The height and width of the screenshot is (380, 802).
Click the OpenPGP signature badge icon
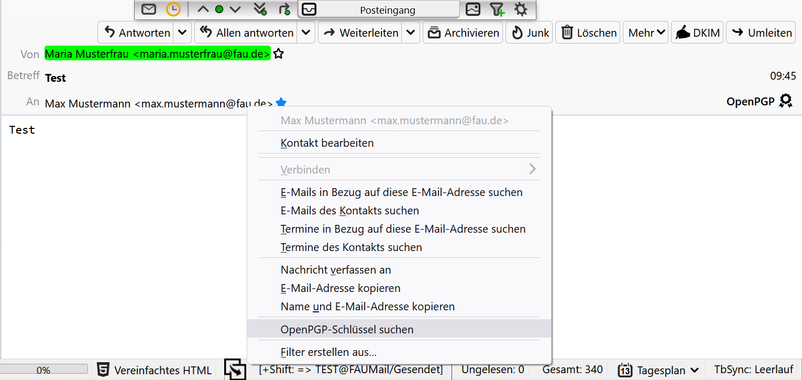click(785, 101)
